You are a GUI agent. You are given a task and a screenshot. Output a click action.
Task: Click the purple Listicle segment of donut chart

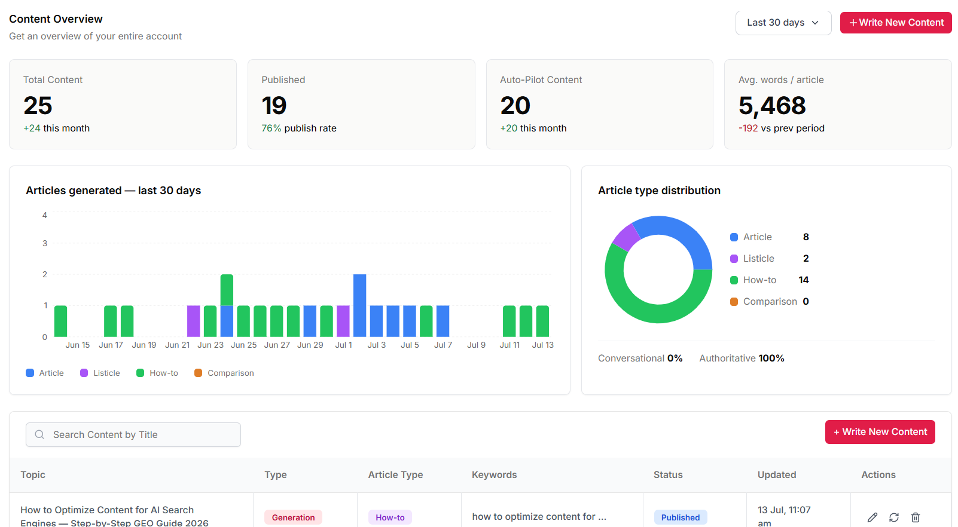(626, 237)
